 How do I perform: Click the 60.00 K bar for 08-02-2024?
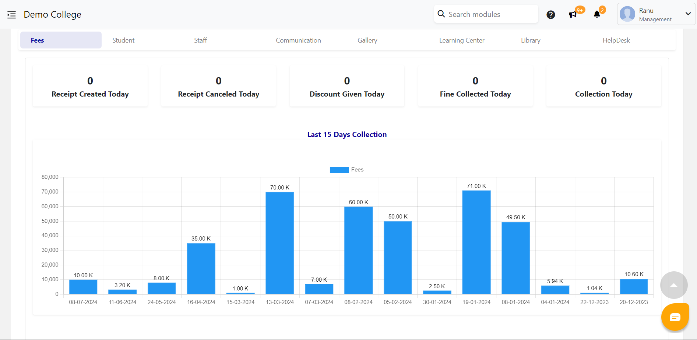pos(358,250)
